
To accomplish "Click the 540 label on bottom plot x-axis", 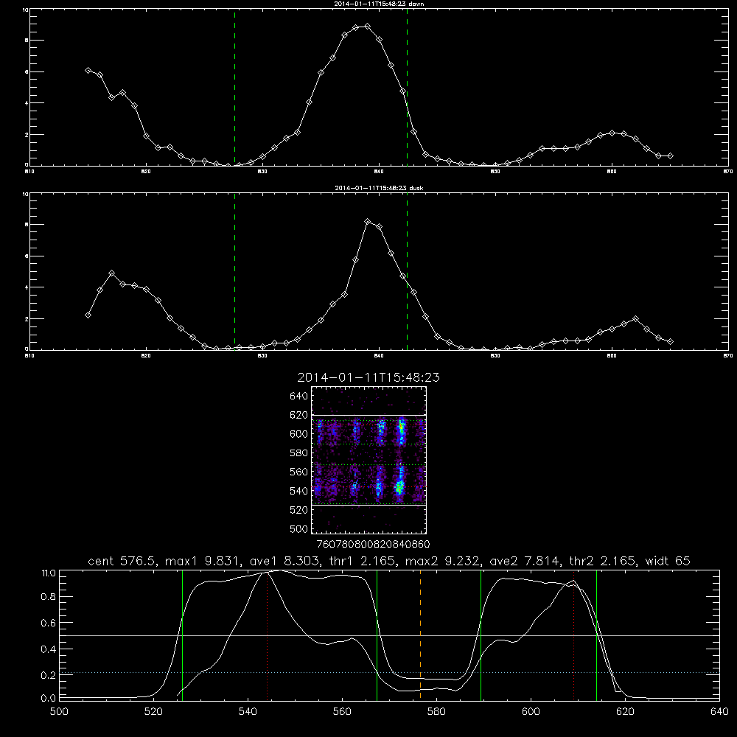I will [248, 711].
